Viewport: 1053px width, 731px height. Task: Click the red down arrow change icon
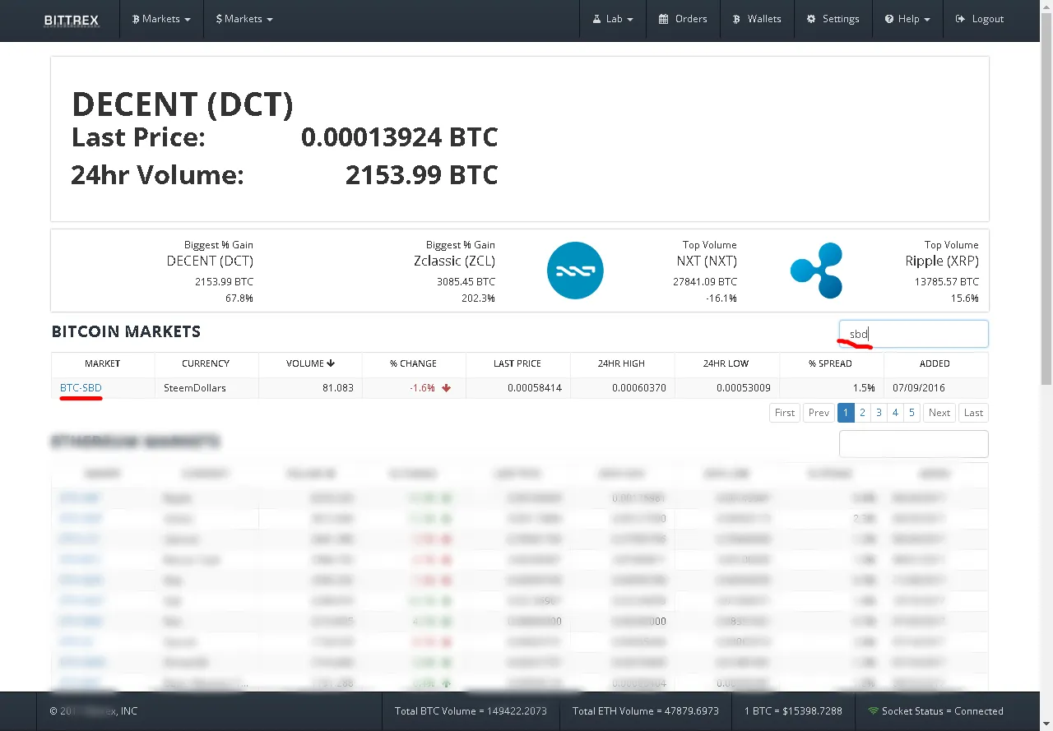447,388
